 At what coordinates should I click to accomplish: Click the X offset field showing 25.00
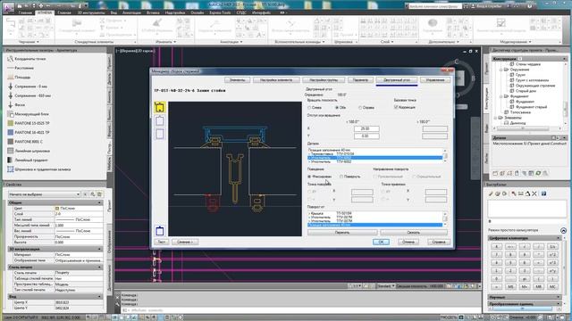(366, 128)
